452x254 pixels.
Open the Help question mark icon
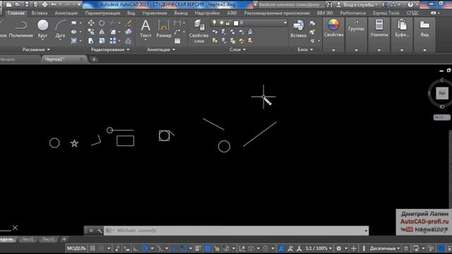tap(410, 4)
